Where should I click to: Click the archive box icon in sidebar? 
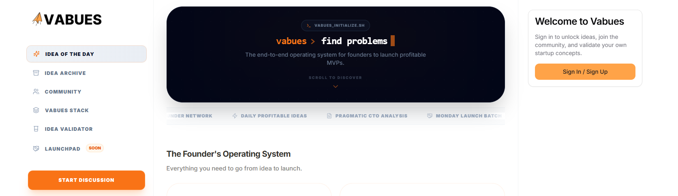(x=36, y=73)
